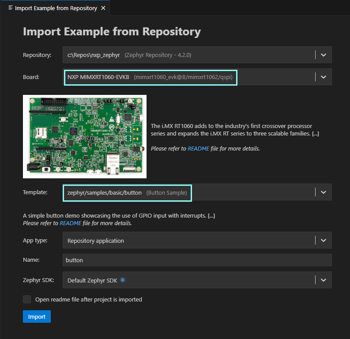The height and width of the screenshot is (339, 350).
Task: Click the default SDK 'D' badge icon
Action: pyautogui.click(x=123, y=280)
